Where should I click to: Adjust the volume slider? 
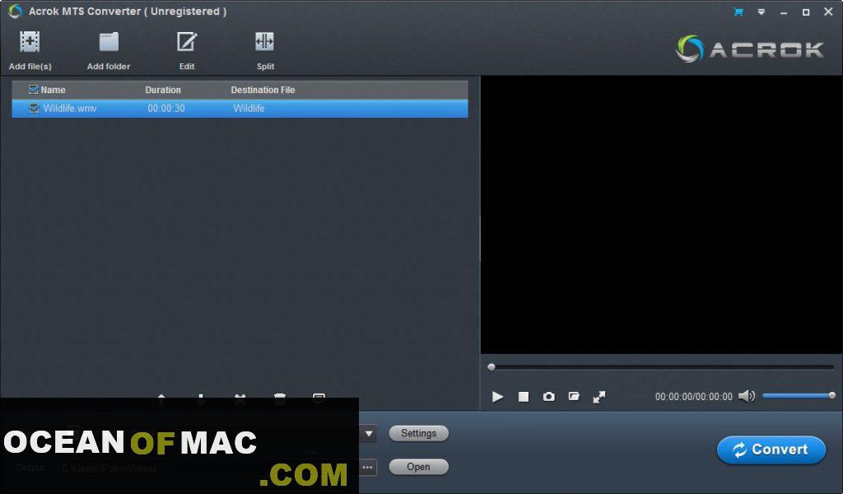[798, 396]
